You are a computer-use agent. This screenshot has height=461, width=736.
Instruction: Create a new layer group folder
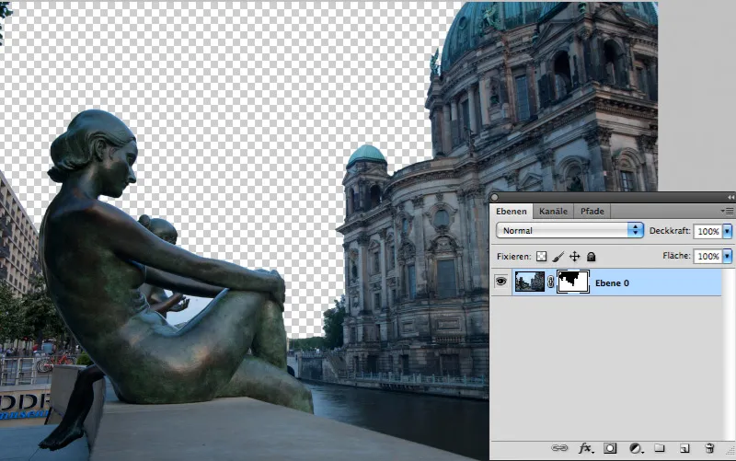(660, 448)
